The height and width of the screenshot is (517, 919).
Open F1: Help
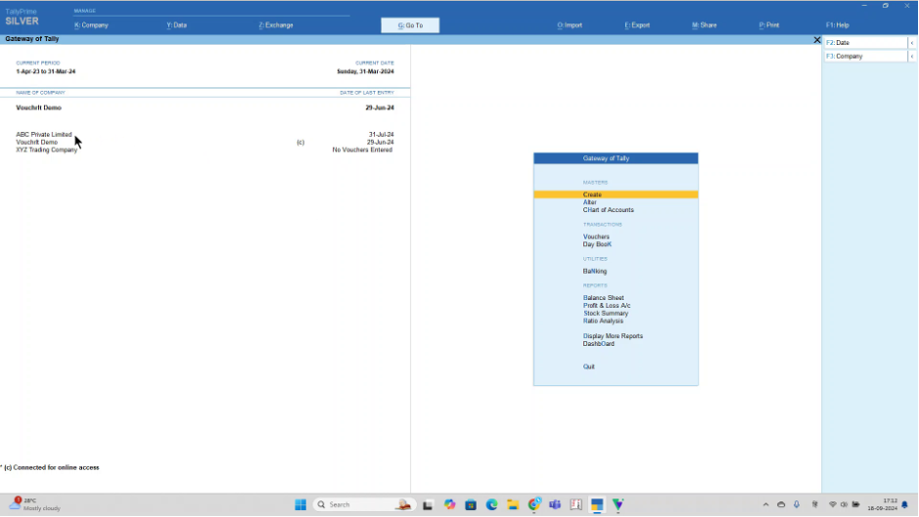pos(837,25)
